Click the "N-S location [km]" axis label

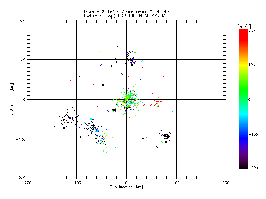coord(12,99)
